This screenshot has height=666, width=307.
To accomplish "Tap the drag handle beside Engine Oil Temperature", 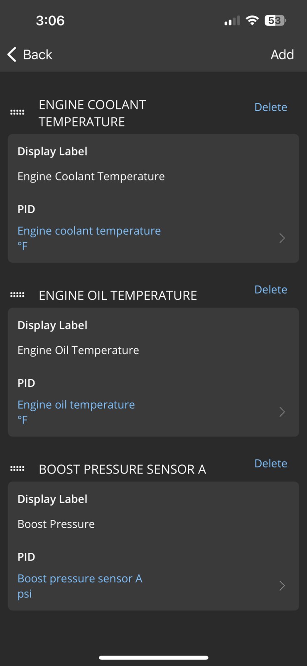I will point(17,294).
